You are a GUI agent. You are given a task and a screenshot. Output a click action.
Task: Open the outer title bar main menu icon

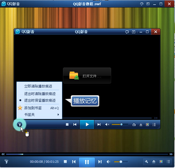148,4
